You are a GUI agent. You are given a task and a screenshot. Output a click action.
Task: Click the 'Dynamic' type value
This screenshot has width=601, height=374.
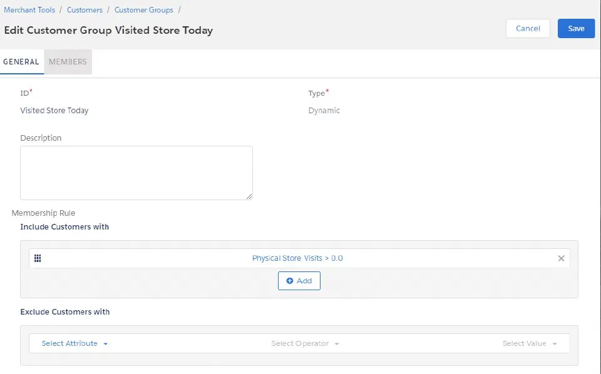(x=324, y=111)
